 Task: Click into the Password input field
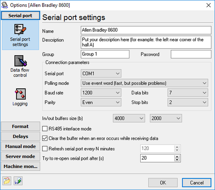(191, 54)
